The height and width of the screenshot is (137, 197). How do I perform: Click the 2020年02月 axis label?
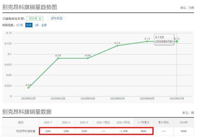(28, 99)
